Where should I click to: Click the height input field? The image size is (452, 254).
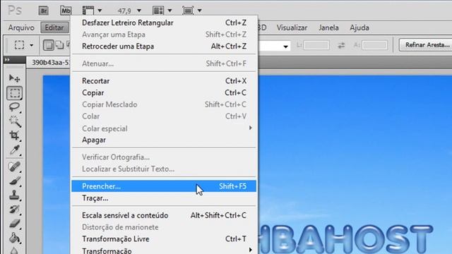point(375,45)
